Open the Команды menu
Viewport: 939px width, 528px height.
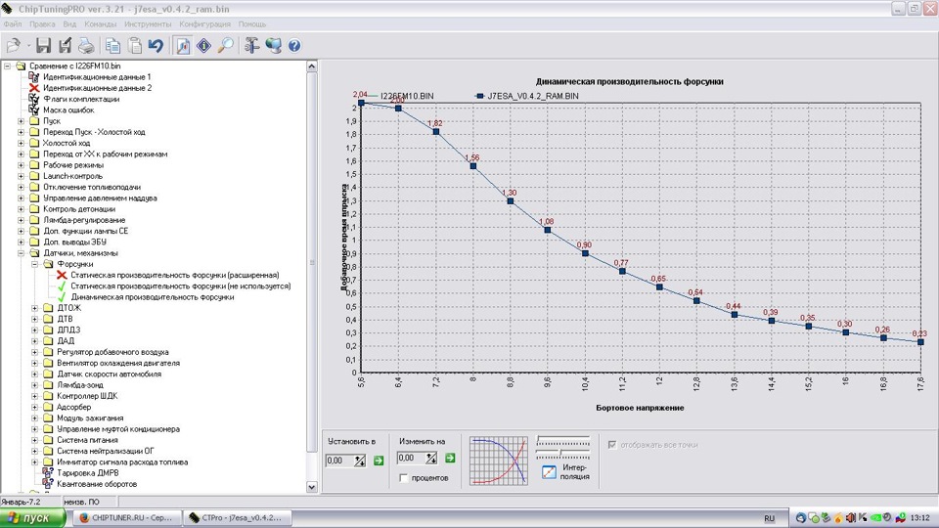pyautogui.click(x=100, y=24)
